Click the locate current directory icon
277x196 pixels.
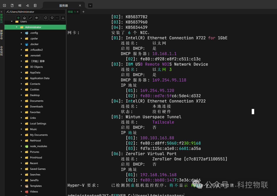click(18, 18)
